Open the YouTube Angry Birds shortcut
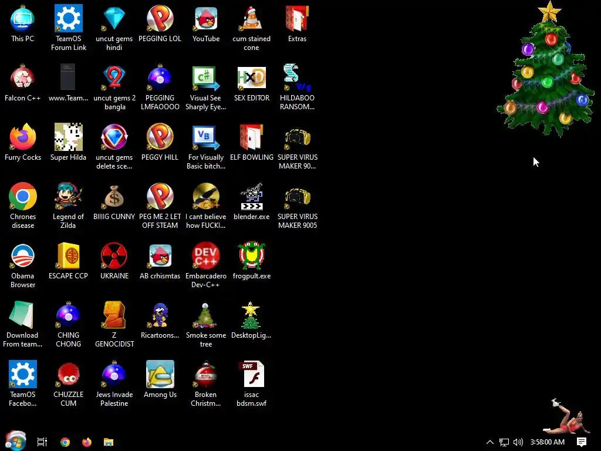The image size is (601, 451). coord(206,24)
